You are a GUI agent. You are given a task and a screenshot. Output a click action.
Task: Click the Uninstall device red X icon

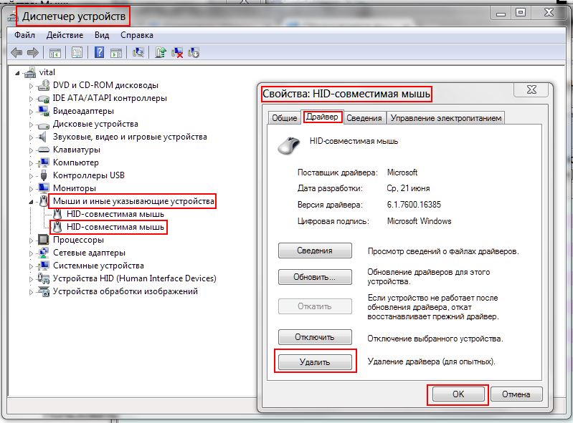tap(177, 52)
